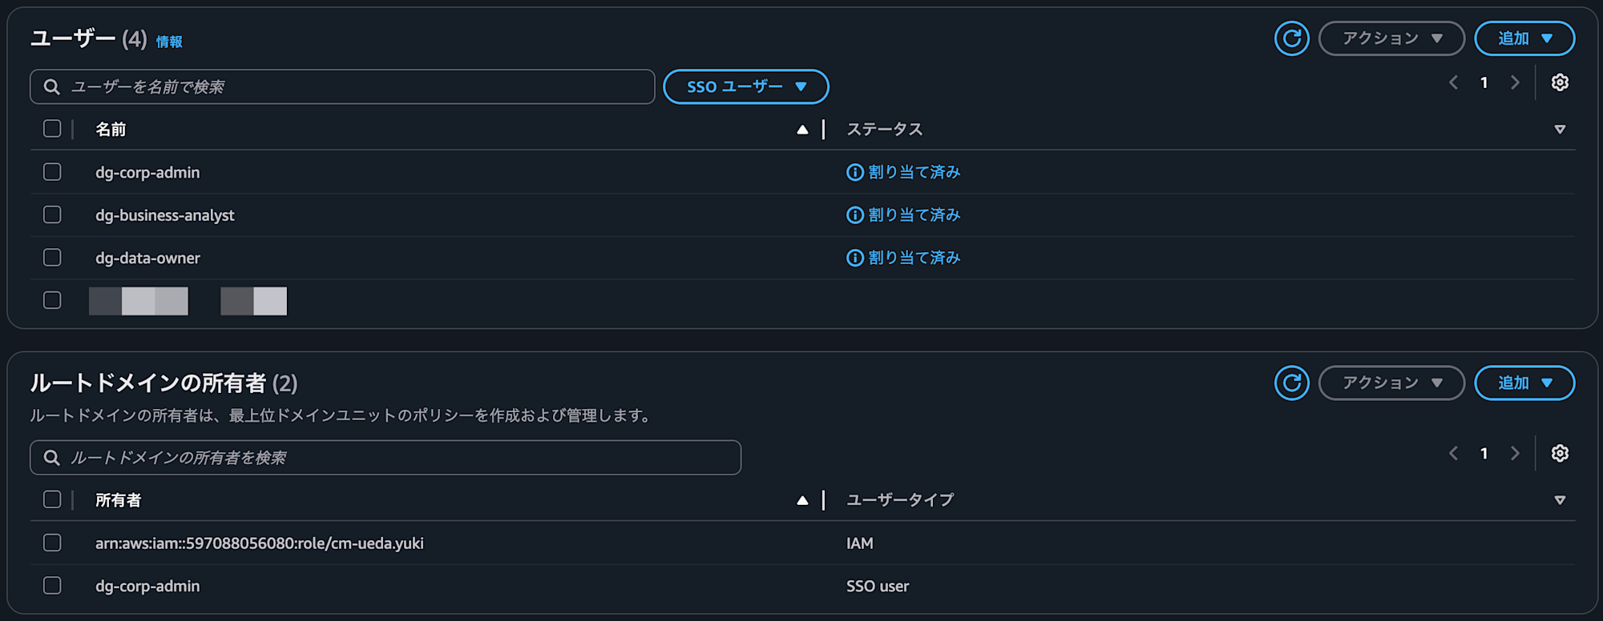Image resolution: width=1603 pixels, height=621 pixels.
Task: Open the root domain owners 追加 dropdown
Action: [1524, 383]
